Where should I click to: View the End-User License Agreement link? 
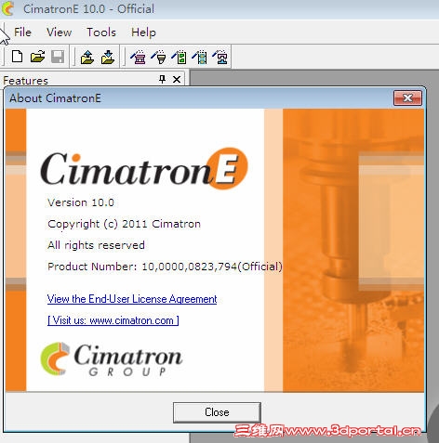132,299
